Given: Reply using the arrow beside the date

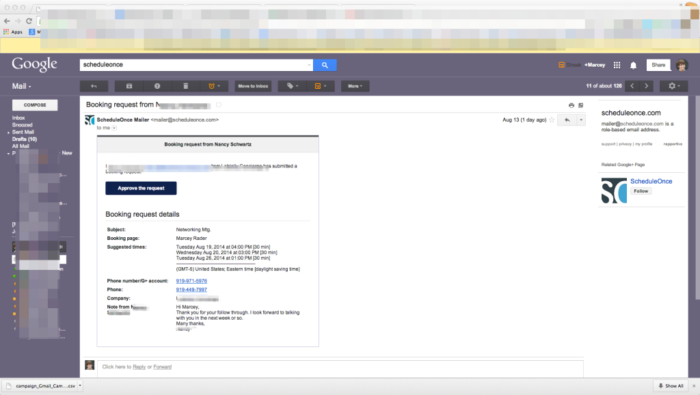Looking at the screenshot, I should [567, 120].
